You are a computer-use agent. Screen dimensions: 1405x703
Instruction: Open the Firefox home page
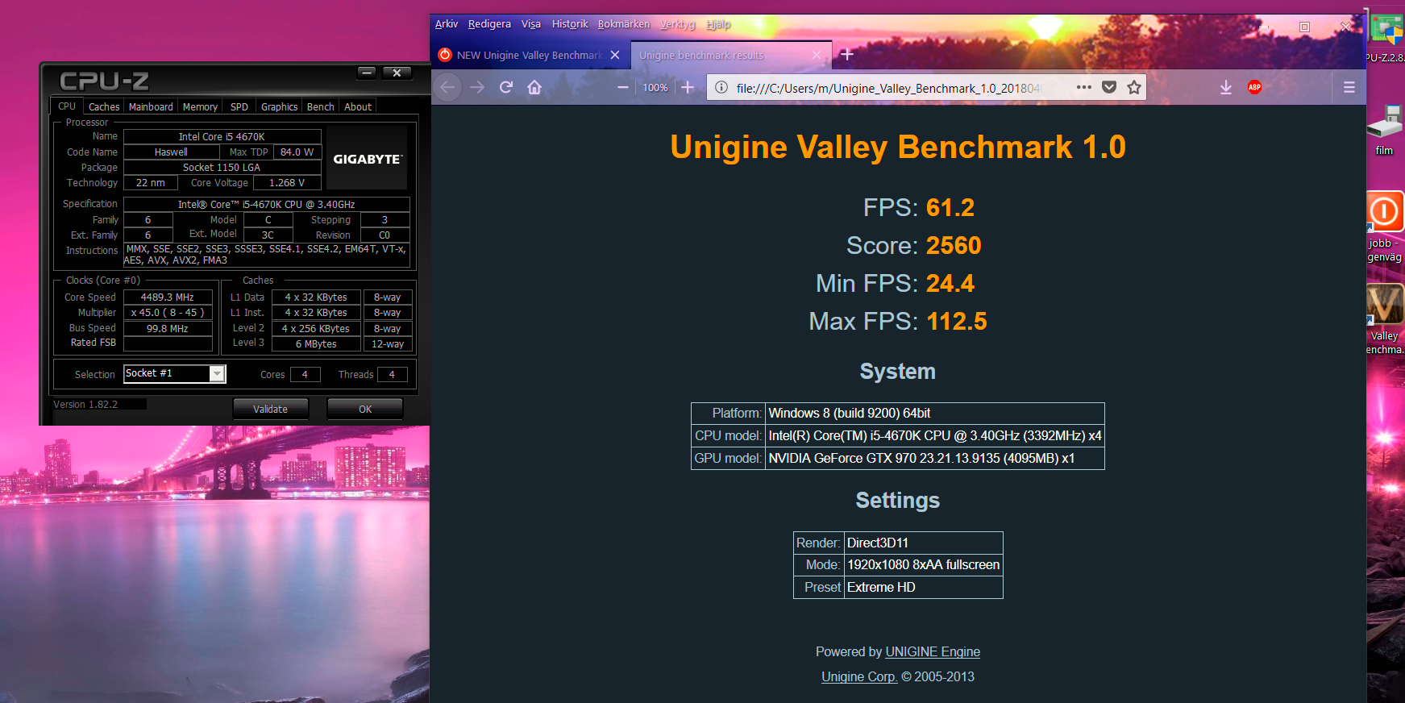pyautogui.click(x=534, y=87)
